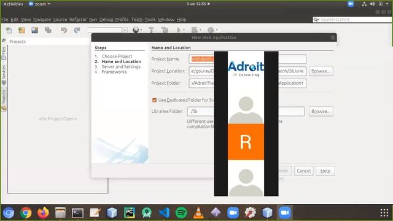
Task: Open the Files manager dock icon
Action: click(x=60, y=213)
